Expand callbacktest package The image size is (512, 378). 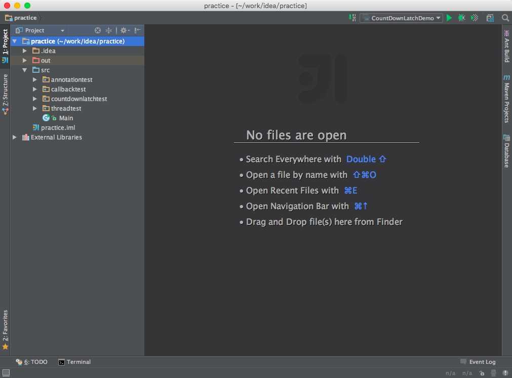coord(34,89)
